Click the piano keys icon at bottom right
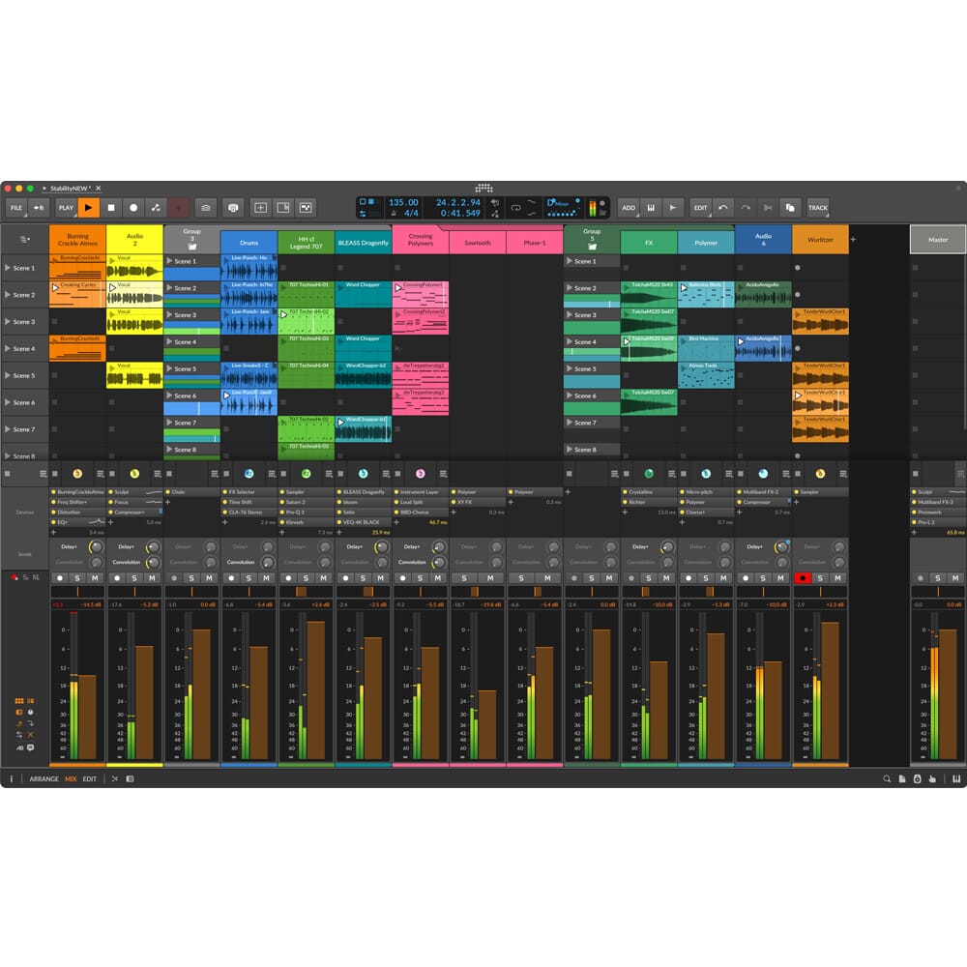This screenshot has height=967, width=967. click(957, 778)
